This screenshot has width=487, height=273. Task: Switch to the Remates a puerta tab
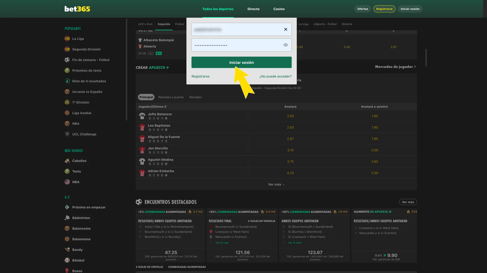[171, 97]
